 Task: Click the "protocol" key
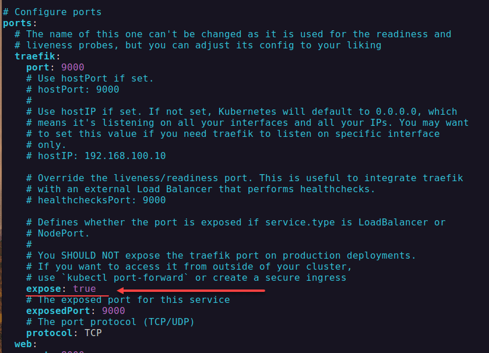click(x=50, y=333)
